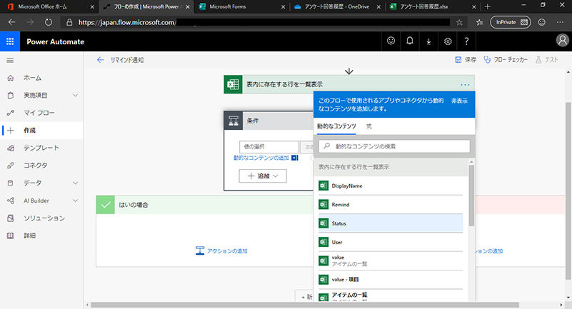Click the download arrow icon in header
Image resolution: width=572 pixels, height=309 pixels.
[428, 41]
